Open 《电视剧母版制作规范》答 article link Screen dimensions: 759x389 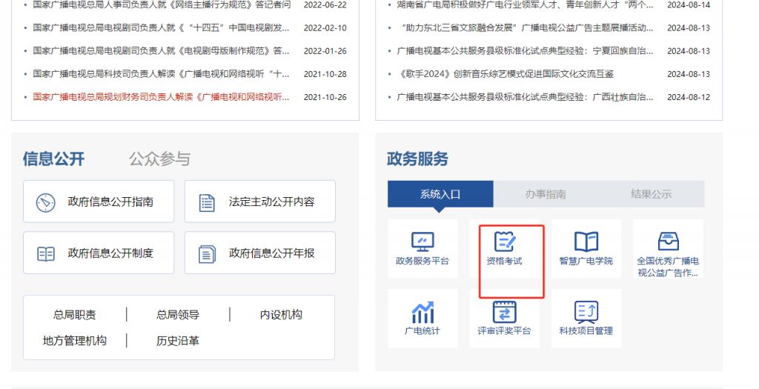[161, 51]
